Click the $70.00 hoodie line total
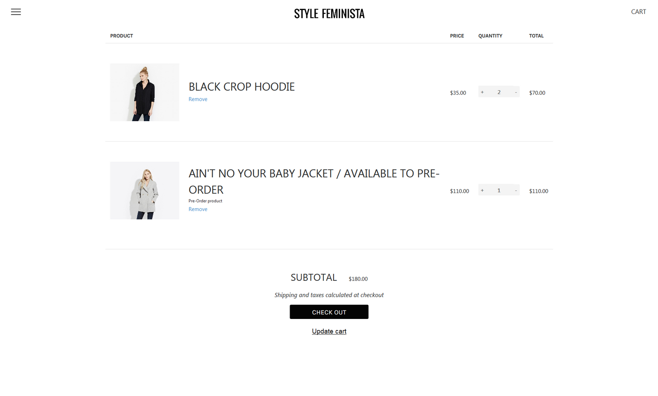This screenshot has width=658, height=396. tap(537, 93)
